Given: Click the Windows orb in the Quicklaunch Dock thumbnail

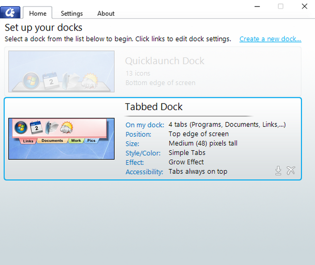Looking at the screenshot, I should 31,80.
